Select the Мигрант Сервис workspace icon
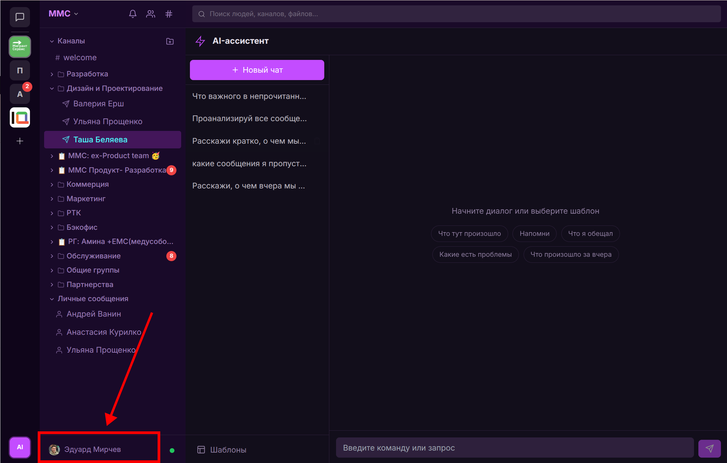Screen dimensions: 727x463 click(20, 47)
